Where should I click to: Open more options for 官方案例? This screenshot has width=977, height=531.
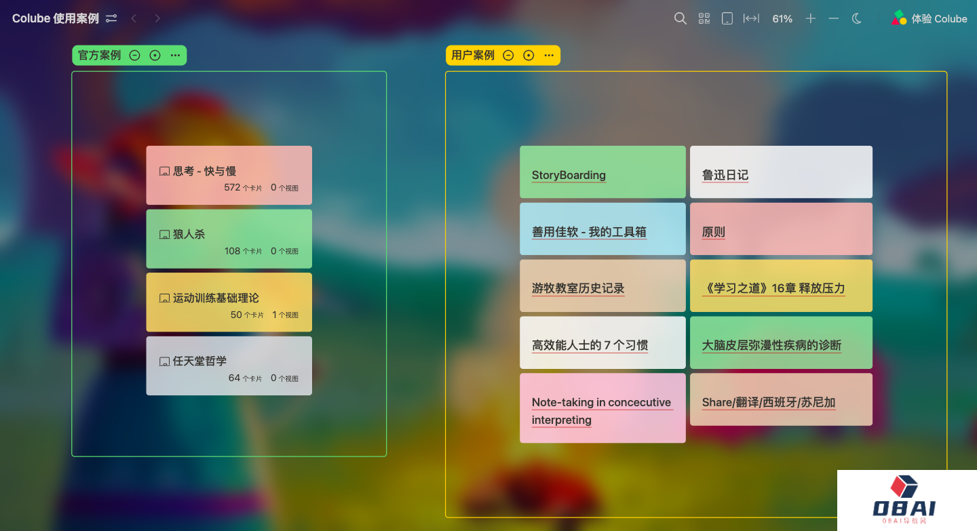[x=175, y=56]
